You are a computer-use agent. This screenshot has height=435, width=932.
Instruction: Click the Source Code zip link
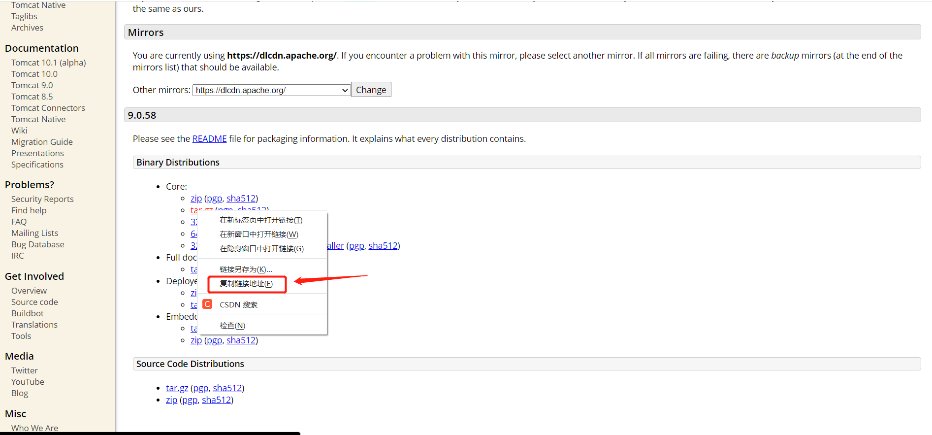point(171,400)
